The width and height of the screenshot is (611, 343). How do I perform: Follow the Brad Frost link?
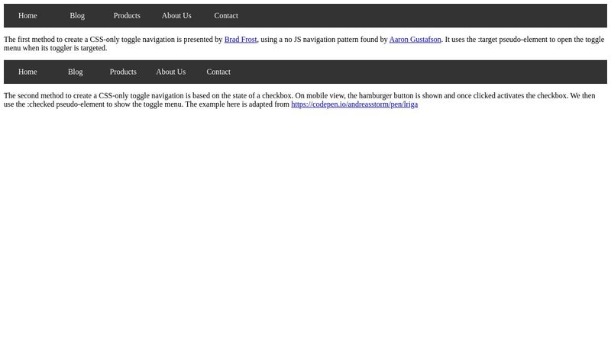tap(241, 40)
